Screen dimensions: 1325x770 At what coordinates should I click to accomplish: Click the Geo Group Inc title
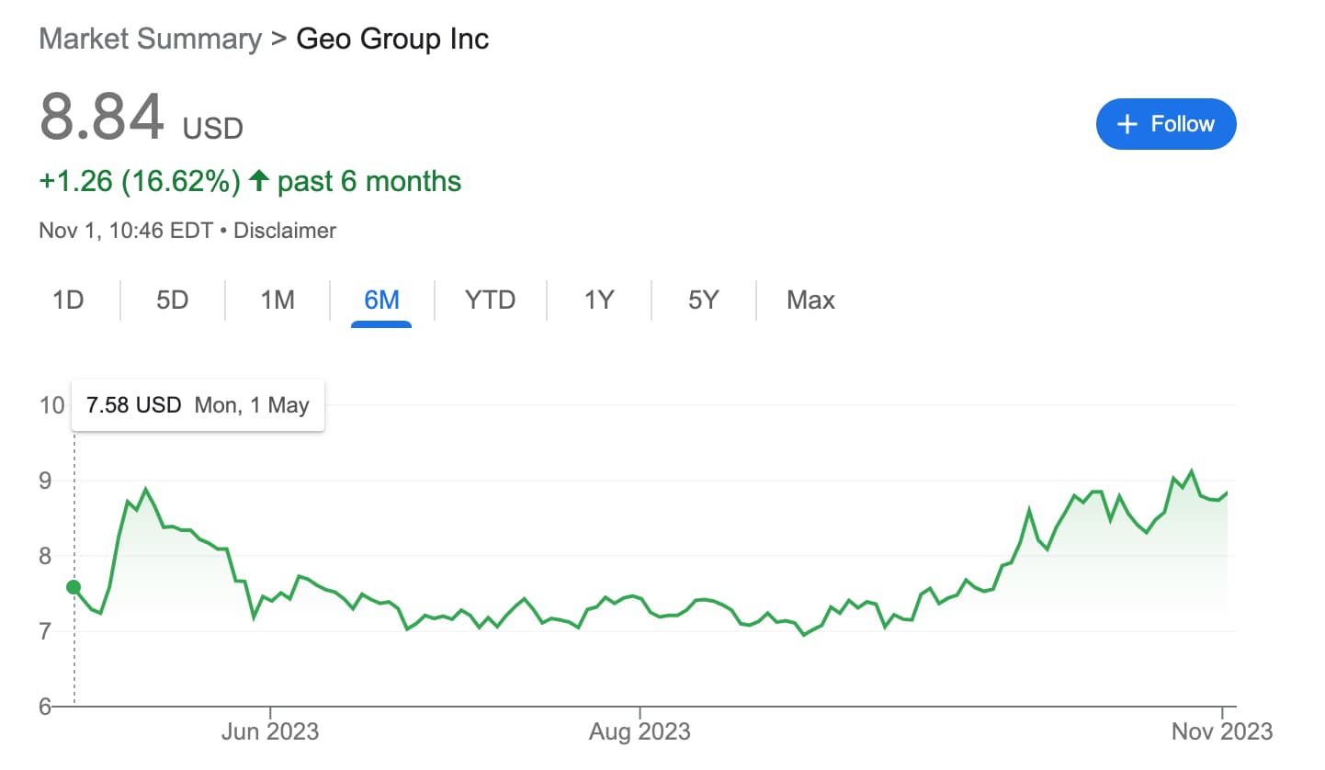(x=392, y=39)
